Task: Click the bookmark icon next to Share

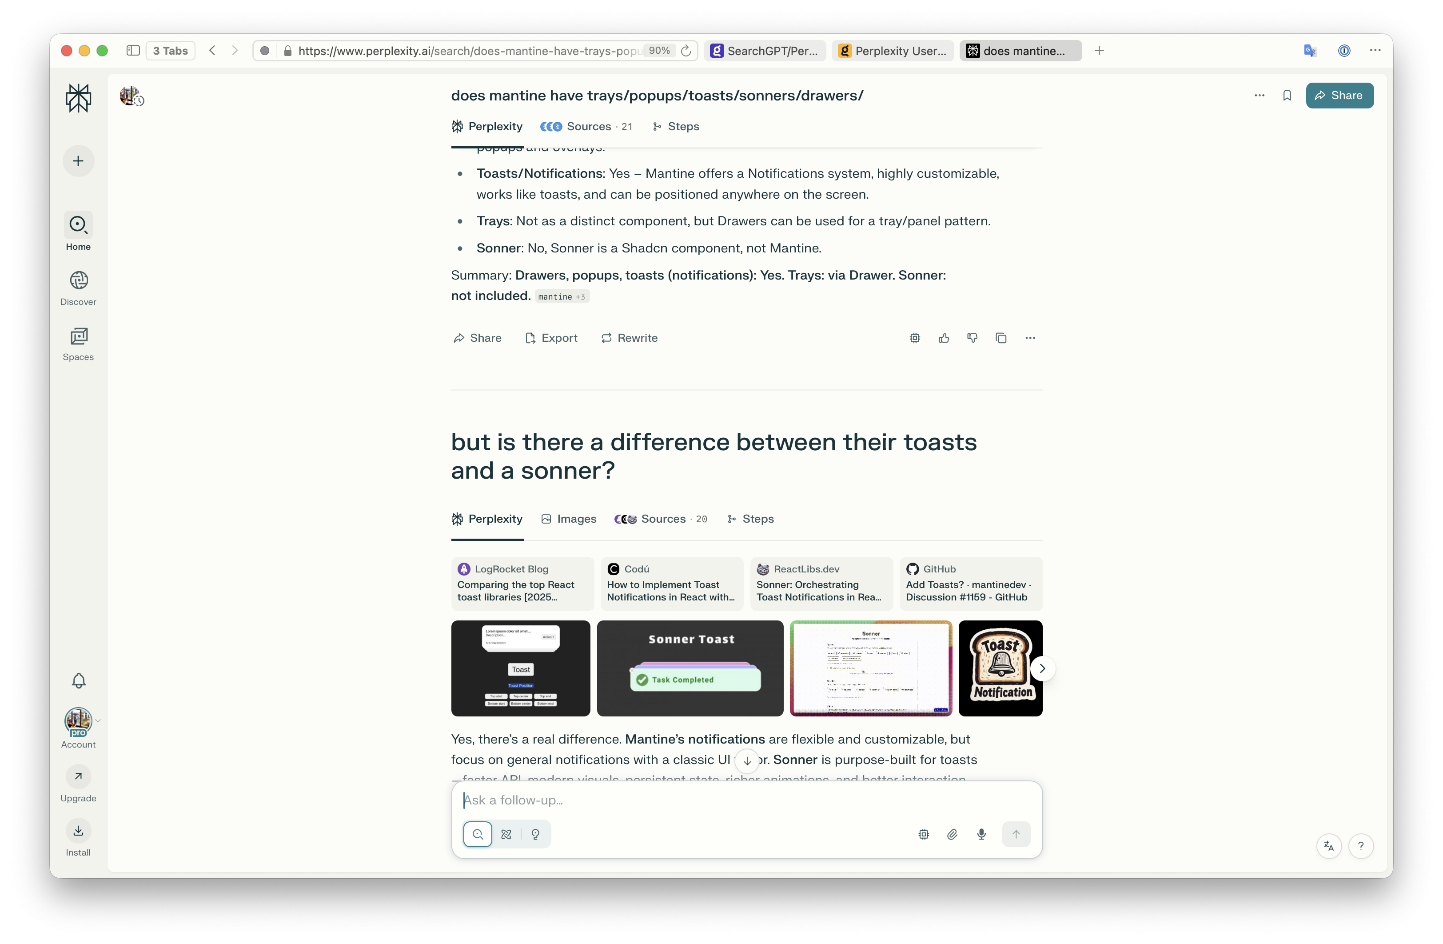Action: coord(1287,95)
